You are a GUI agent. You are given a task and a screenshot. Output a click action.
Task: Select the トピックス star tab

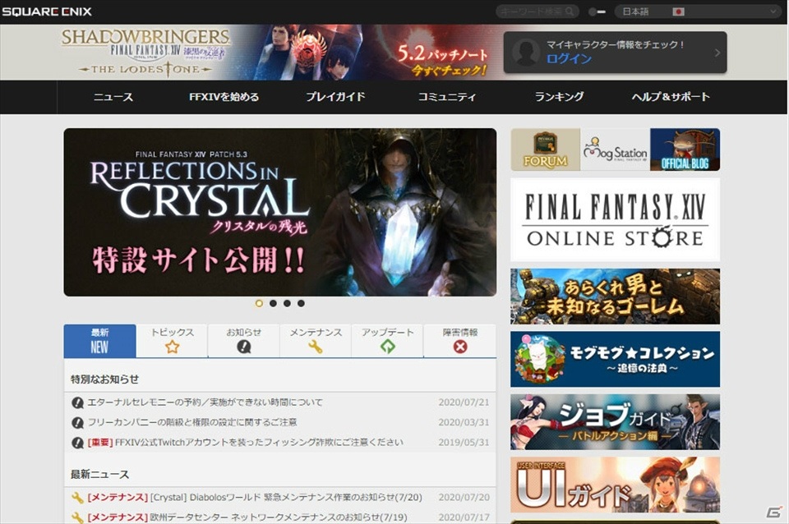[x=172, y=341]
